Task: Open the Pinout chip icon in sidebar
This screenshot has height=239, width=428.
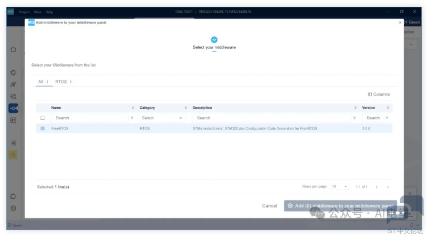Action: 13,72
